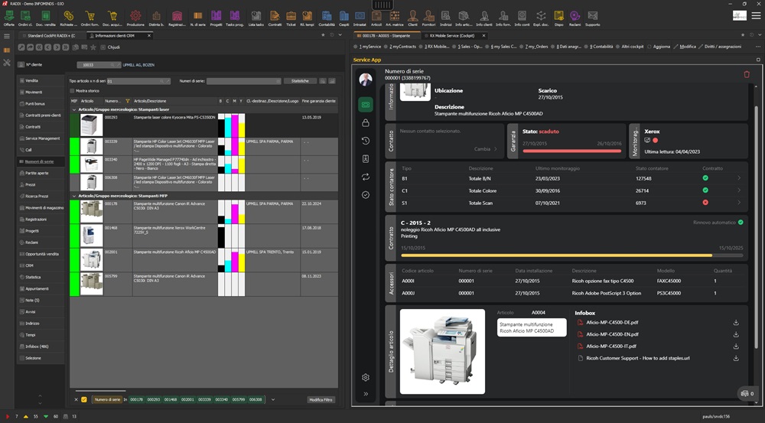Click the red warranty progress bar
The width and height of the screenshot is (765, 423).
571,151
